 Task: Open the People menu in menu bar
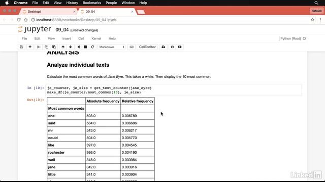click(111, 3)
